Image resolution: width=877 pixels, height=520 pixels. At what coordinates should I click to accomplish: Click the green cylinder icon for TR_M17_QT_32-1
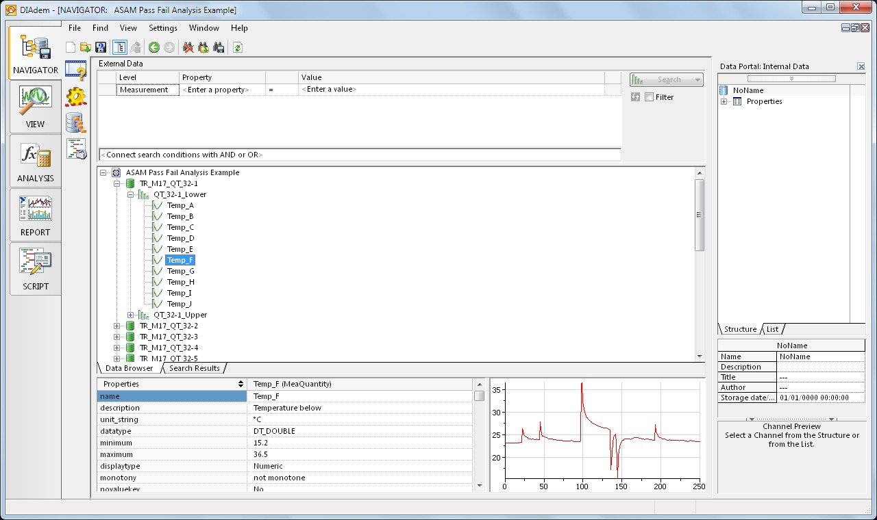pos(130,183)
